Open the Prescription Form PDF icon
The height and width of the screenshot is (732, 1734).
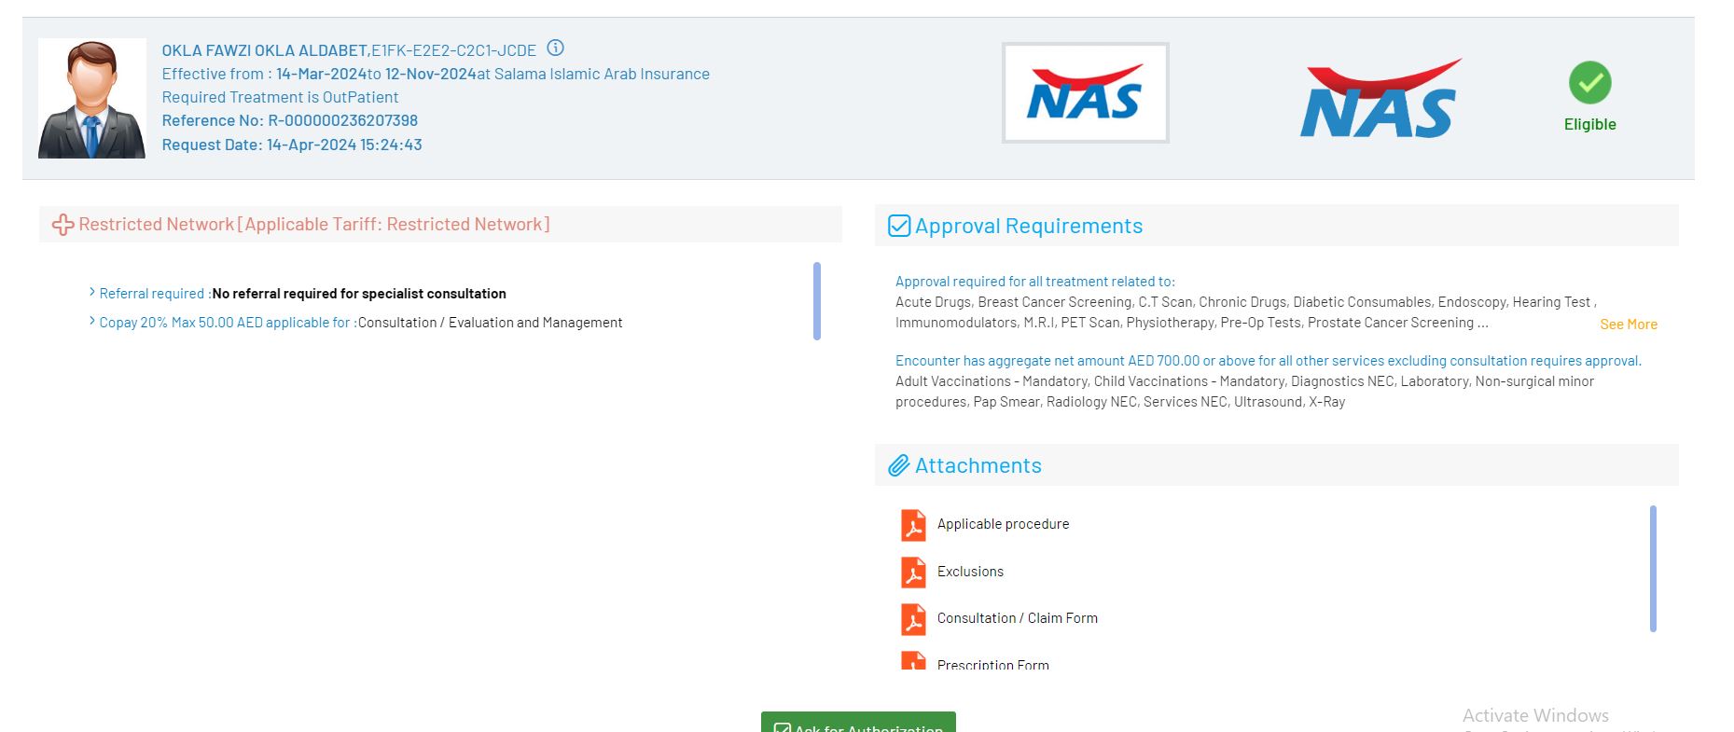point(913,661)
